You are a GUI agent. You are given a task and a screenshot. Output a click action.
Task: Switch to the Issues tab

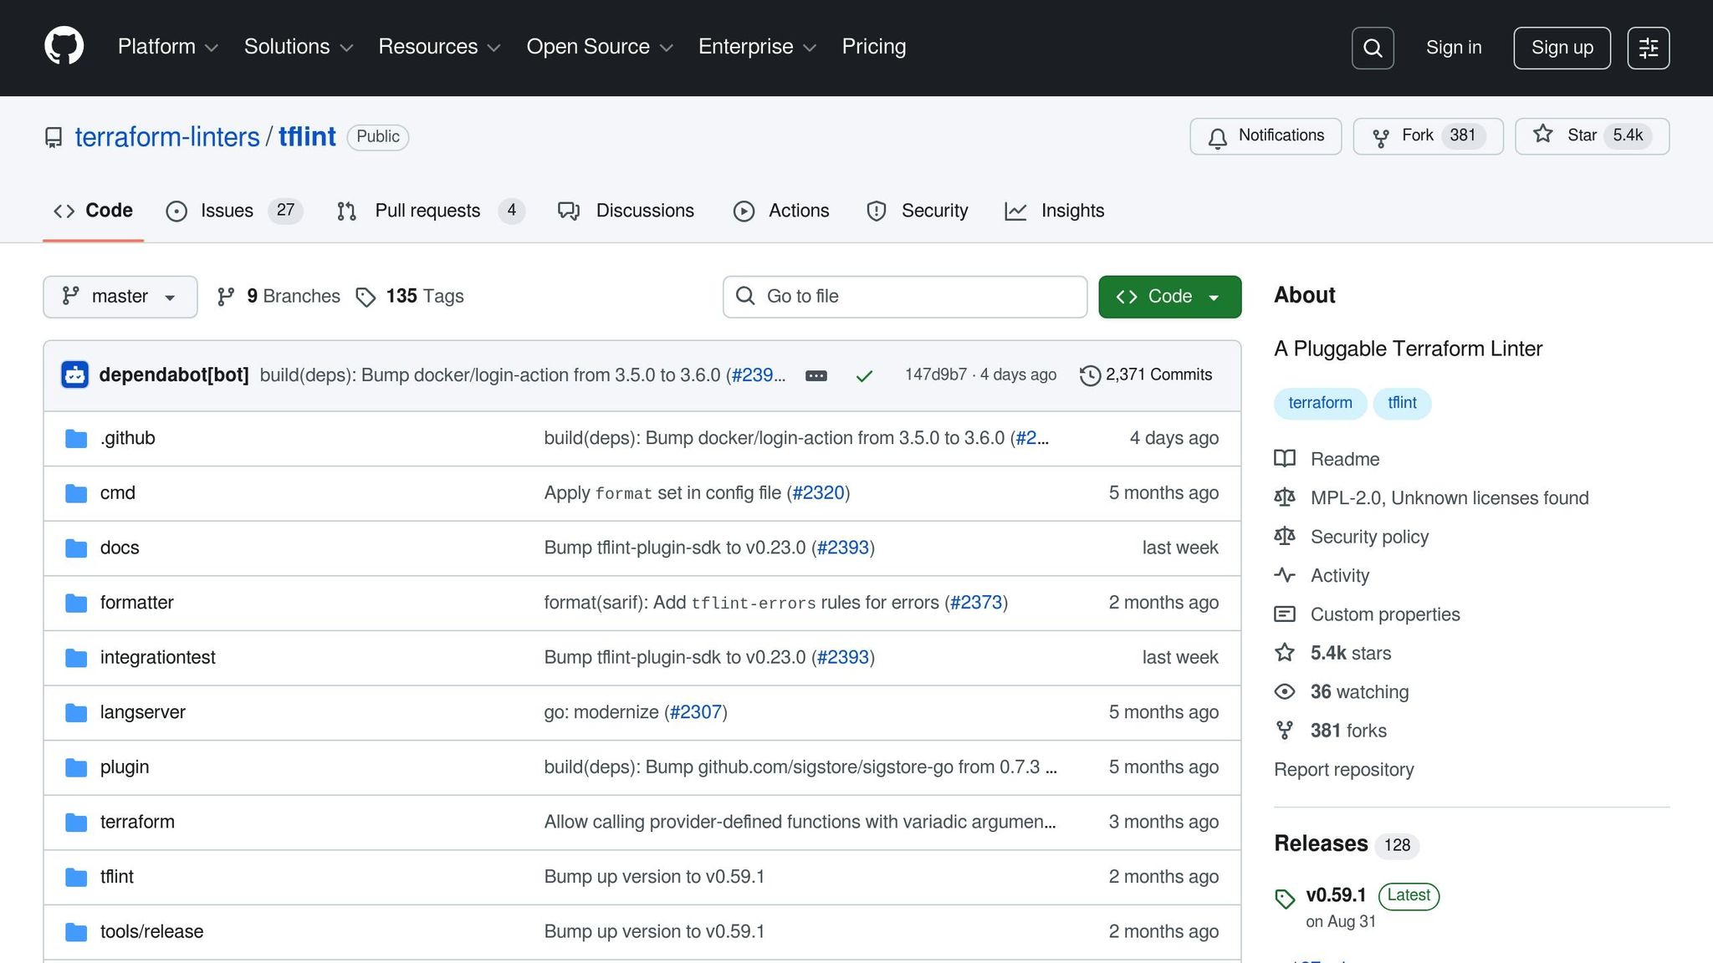[226, 211]
